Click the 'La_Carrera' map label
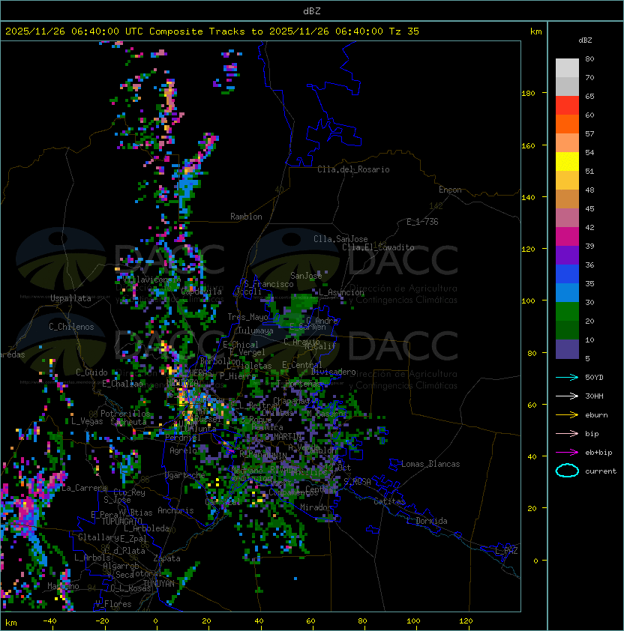This screenshot has width=624, height=631. (84, 488)
